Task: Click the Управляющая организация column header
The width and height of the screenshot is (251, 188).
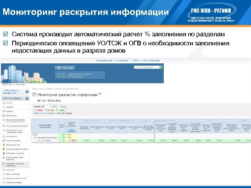Action: tap(45, 126)
